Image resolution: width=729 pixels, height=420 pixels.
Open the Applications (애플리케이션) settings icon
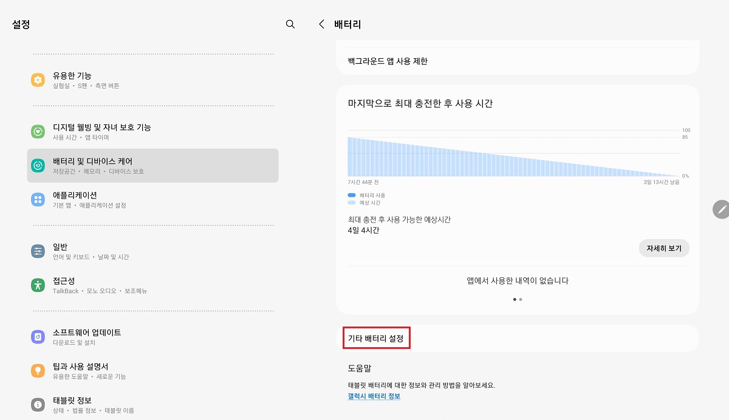pos(38,199)
